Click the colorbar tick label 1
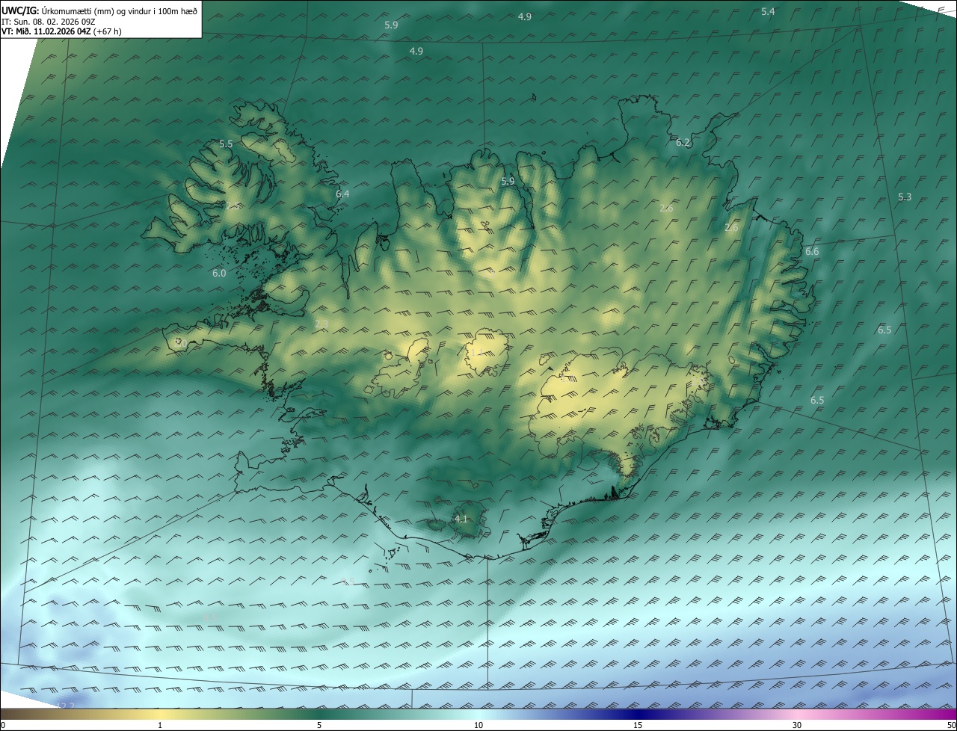Image resolution: width=957 pixels, height=731 pixels. [x=160, y=725]
